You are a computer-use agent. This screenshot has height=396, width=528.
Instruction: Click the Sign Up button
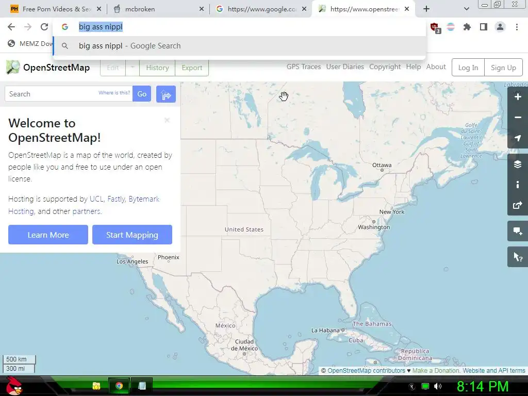(x=503, y=68)
